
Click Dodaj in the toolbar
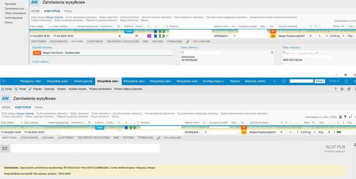7,89
